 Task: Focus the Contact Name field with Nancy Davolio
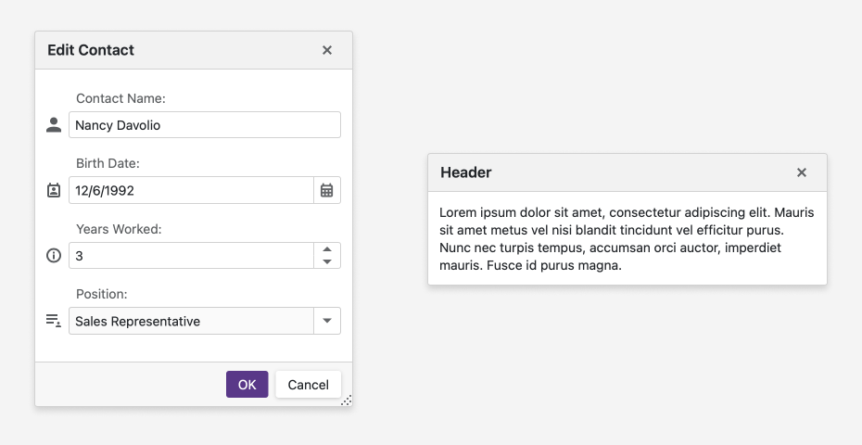coord(204,125)
